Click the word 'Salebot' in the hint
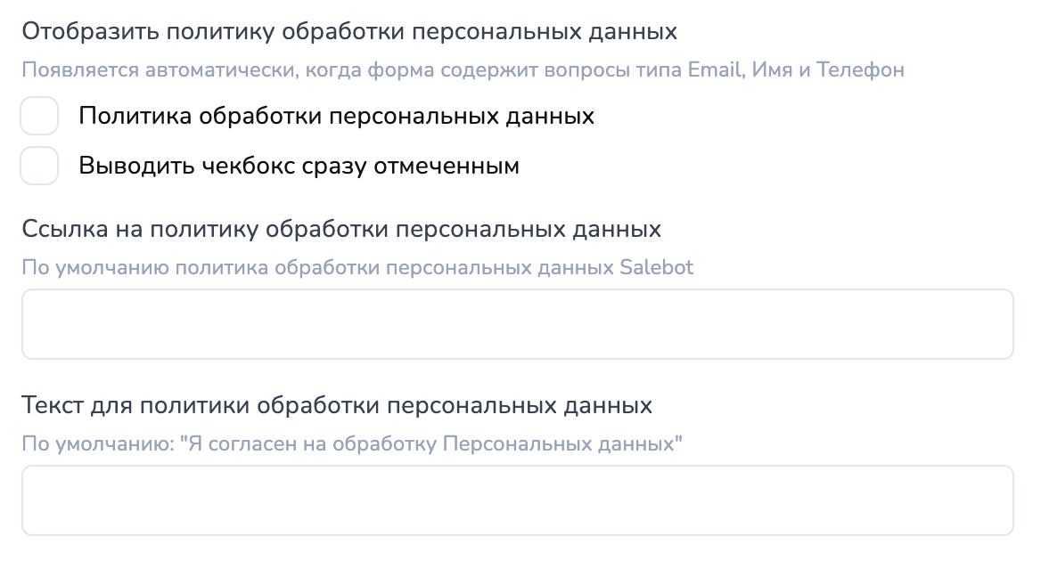Screen dimensions: 1041x561 tap(656, 267)
